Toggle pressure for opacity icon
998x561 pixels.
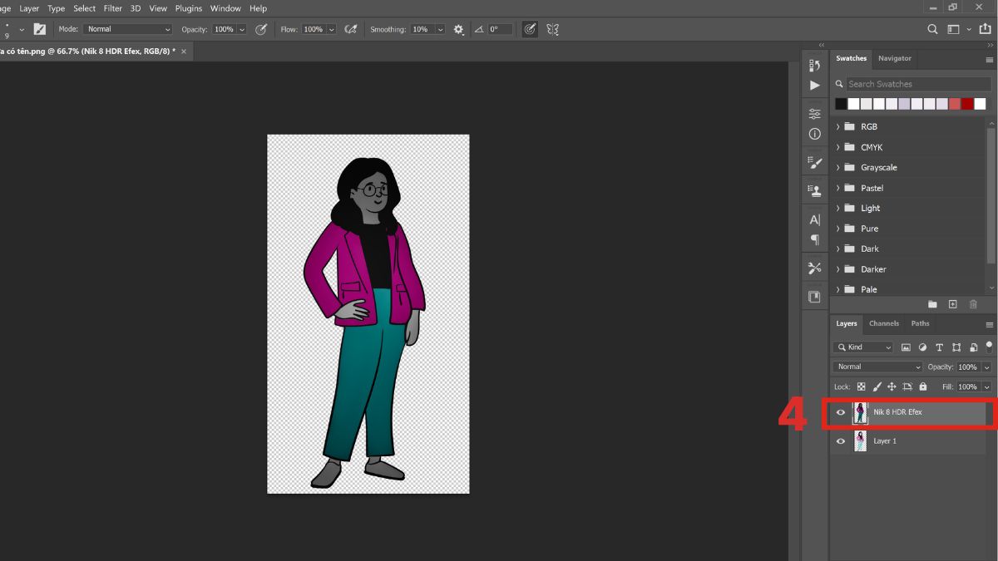click(x=261, y=29)
